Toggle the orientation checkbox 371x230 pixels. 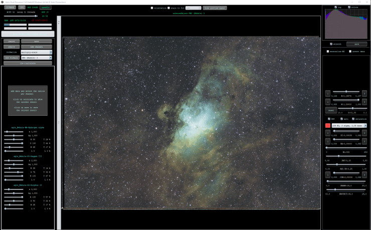pos(152,8)
